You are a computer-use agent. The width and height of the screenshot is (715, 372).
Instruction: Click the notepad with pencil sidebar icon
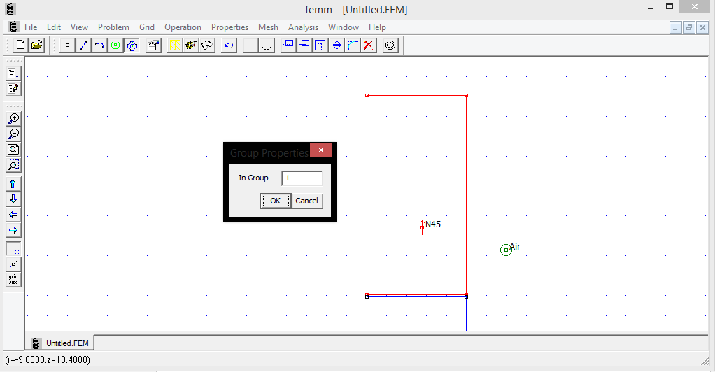tap(13, 88)
